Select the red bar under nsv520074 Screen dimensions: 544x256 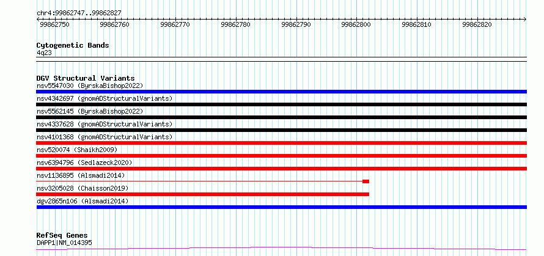click(x=281, y=156)
